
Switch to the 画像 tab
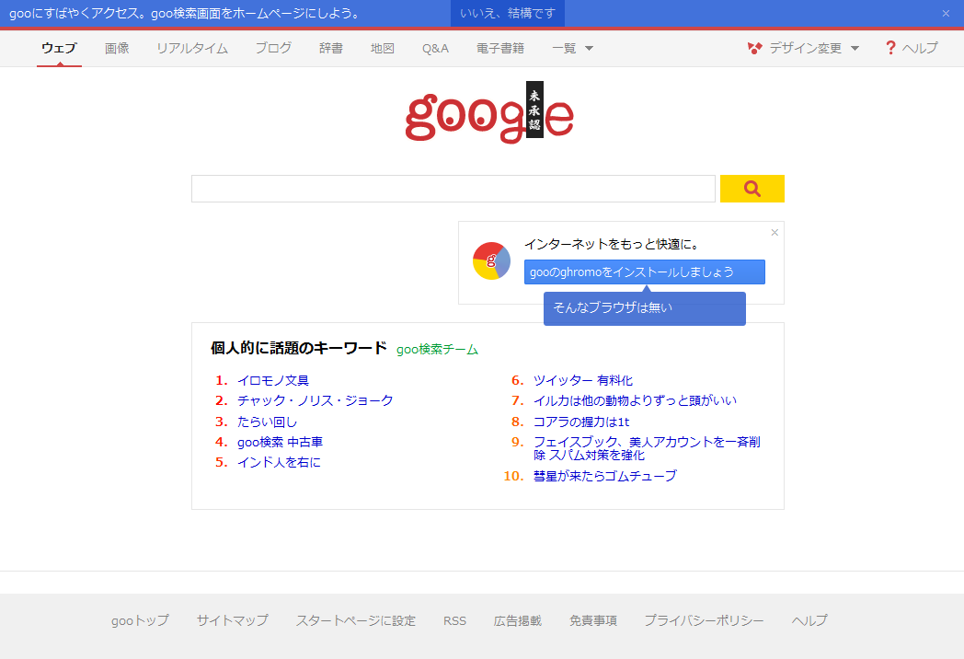point(117,48)
